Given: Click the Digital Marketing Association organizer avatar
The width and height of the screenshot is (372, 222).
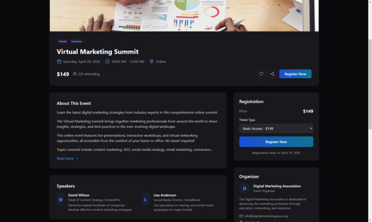Looking at the screenshot, I should 245,188.
